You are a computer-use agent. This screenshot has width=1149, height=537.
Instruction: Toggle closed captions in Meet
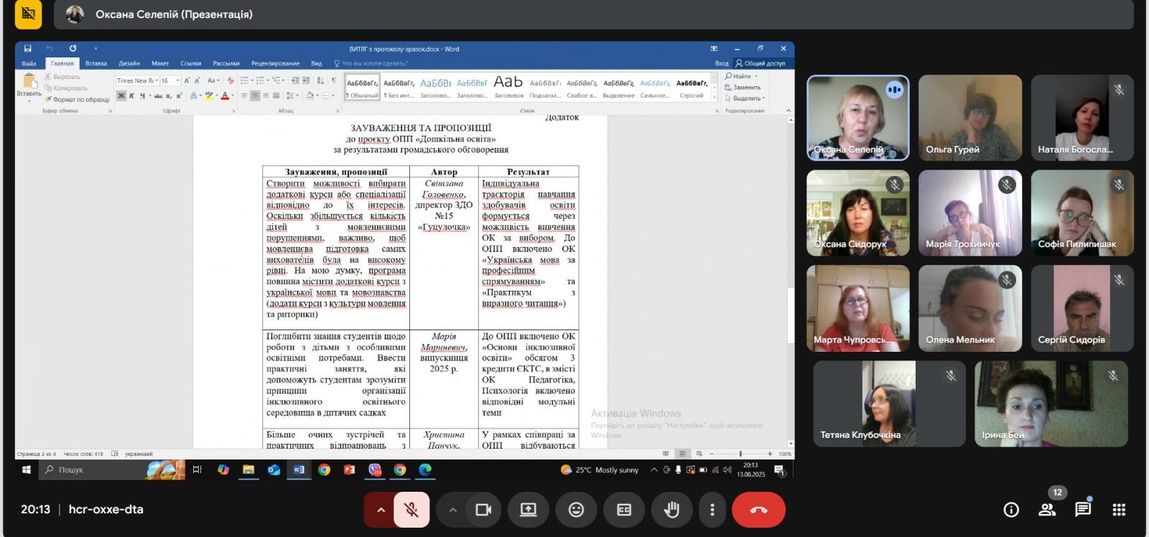point(624,510)
